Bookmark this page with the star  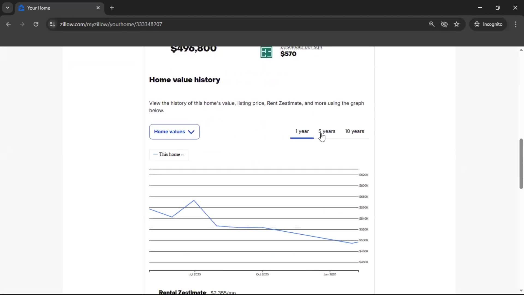(457, 24)
